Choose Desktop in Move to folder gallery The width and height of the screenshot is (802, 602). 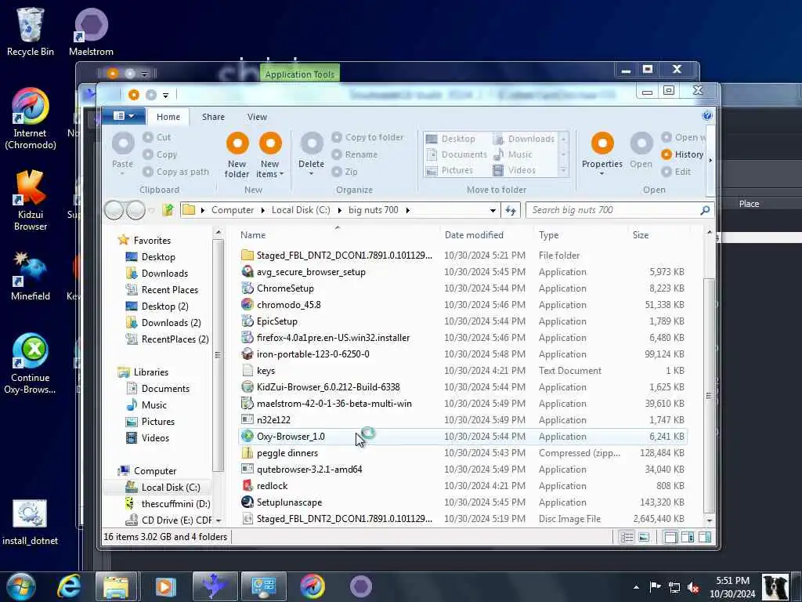(450, 139)
